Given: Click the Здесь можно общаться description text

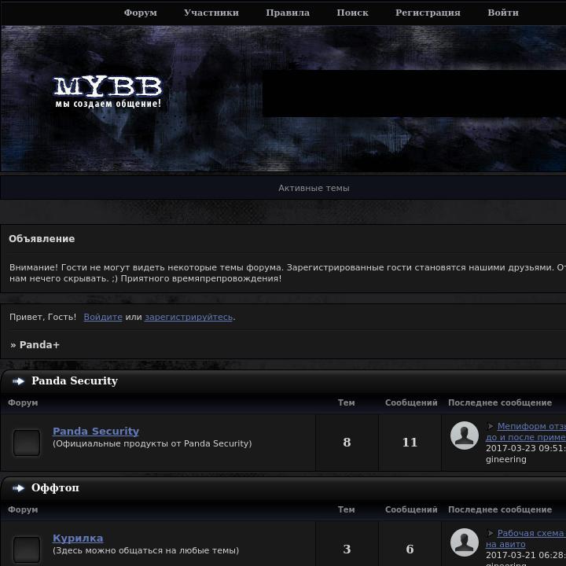Looking at the screenshot, I should pyautogui.click(x=146, y=550).
